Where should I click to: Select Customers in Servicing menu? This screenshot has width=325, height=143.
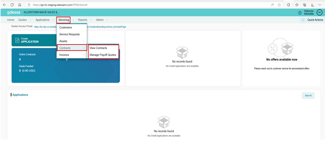coord(65,27)
